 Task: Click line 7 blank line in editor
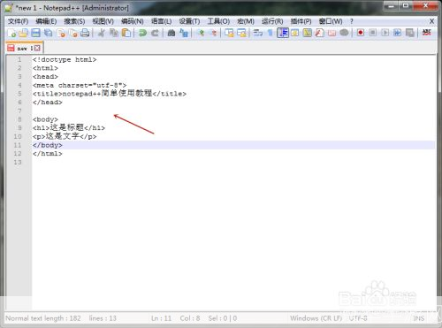(233, 111)
